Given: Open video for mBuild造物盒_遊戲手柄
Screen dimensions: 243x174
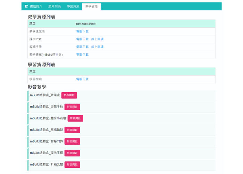Looking at the screenshot, I should click(x=72, y=107).
